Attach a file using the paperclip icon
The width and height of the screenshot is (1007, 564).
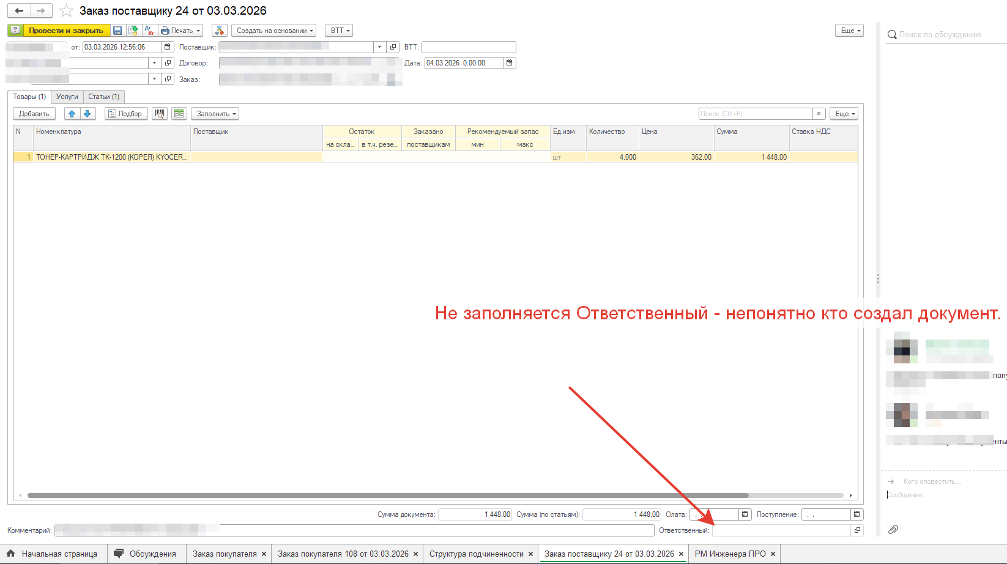(x=893, y=530)
